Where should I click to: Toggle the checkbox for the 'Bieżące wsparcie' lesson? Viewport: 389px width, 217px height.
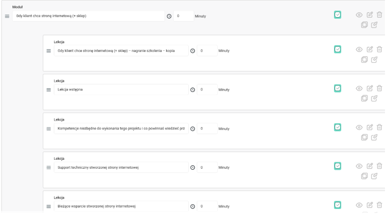[x=338, y=204]
